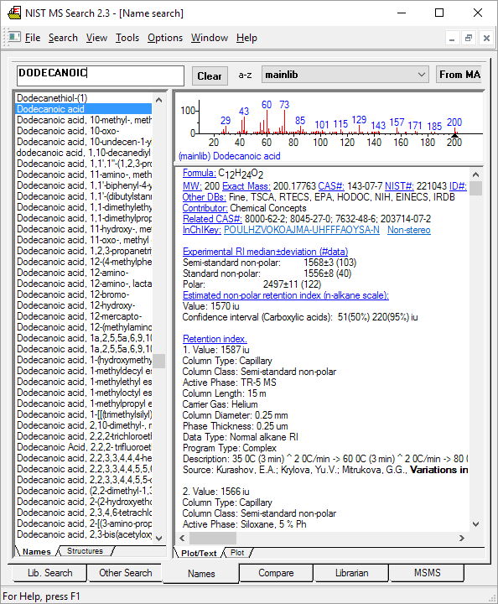
Task: Open the Tools menu
Action: (127, 38)
